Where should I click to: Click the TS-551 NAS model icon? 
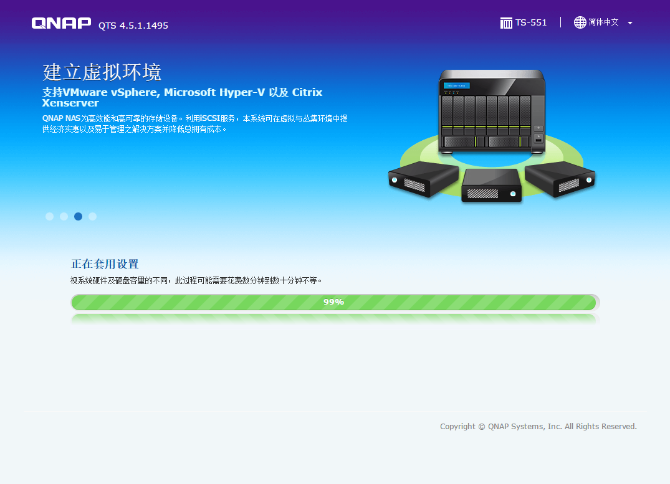[x=506, y=23]
